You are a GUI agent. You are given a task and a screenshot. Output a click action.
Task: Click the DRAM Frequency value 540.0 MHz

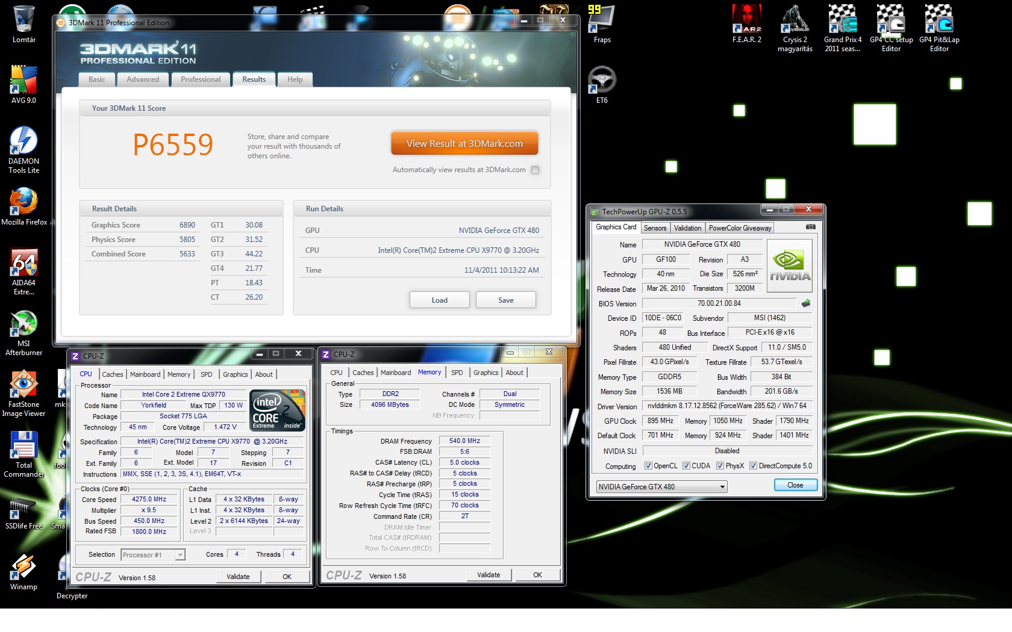pyautogui.click(x=464, y=441)
